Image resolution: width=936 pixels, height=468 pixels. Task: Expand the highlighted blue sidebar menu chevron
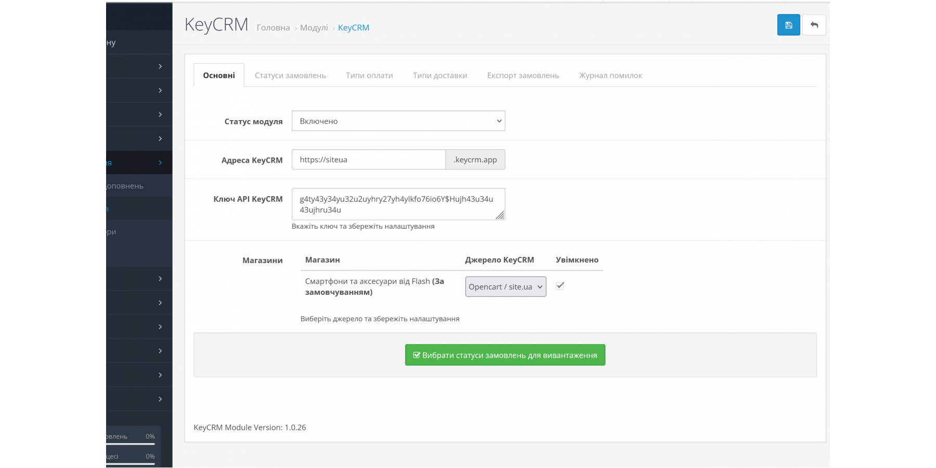pyautogui.click(x=160, y=163)
